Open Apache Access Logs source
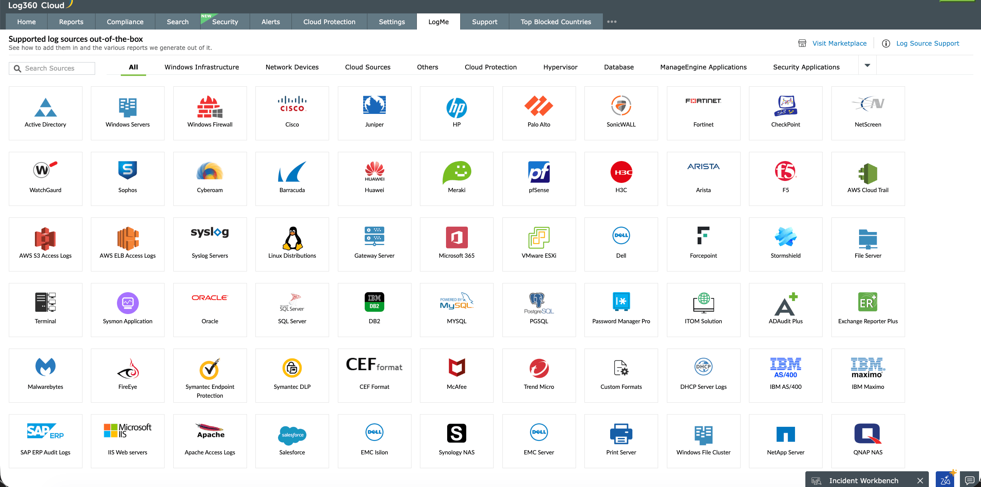 pyautogui.click(x=210, y=441)
